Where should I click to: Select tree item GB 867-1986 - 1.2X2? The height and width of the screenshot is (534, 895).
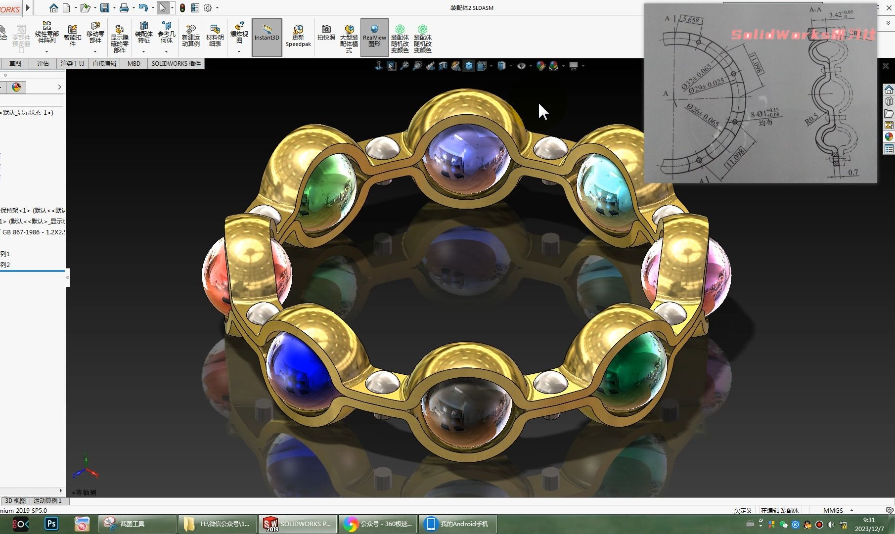33,232
